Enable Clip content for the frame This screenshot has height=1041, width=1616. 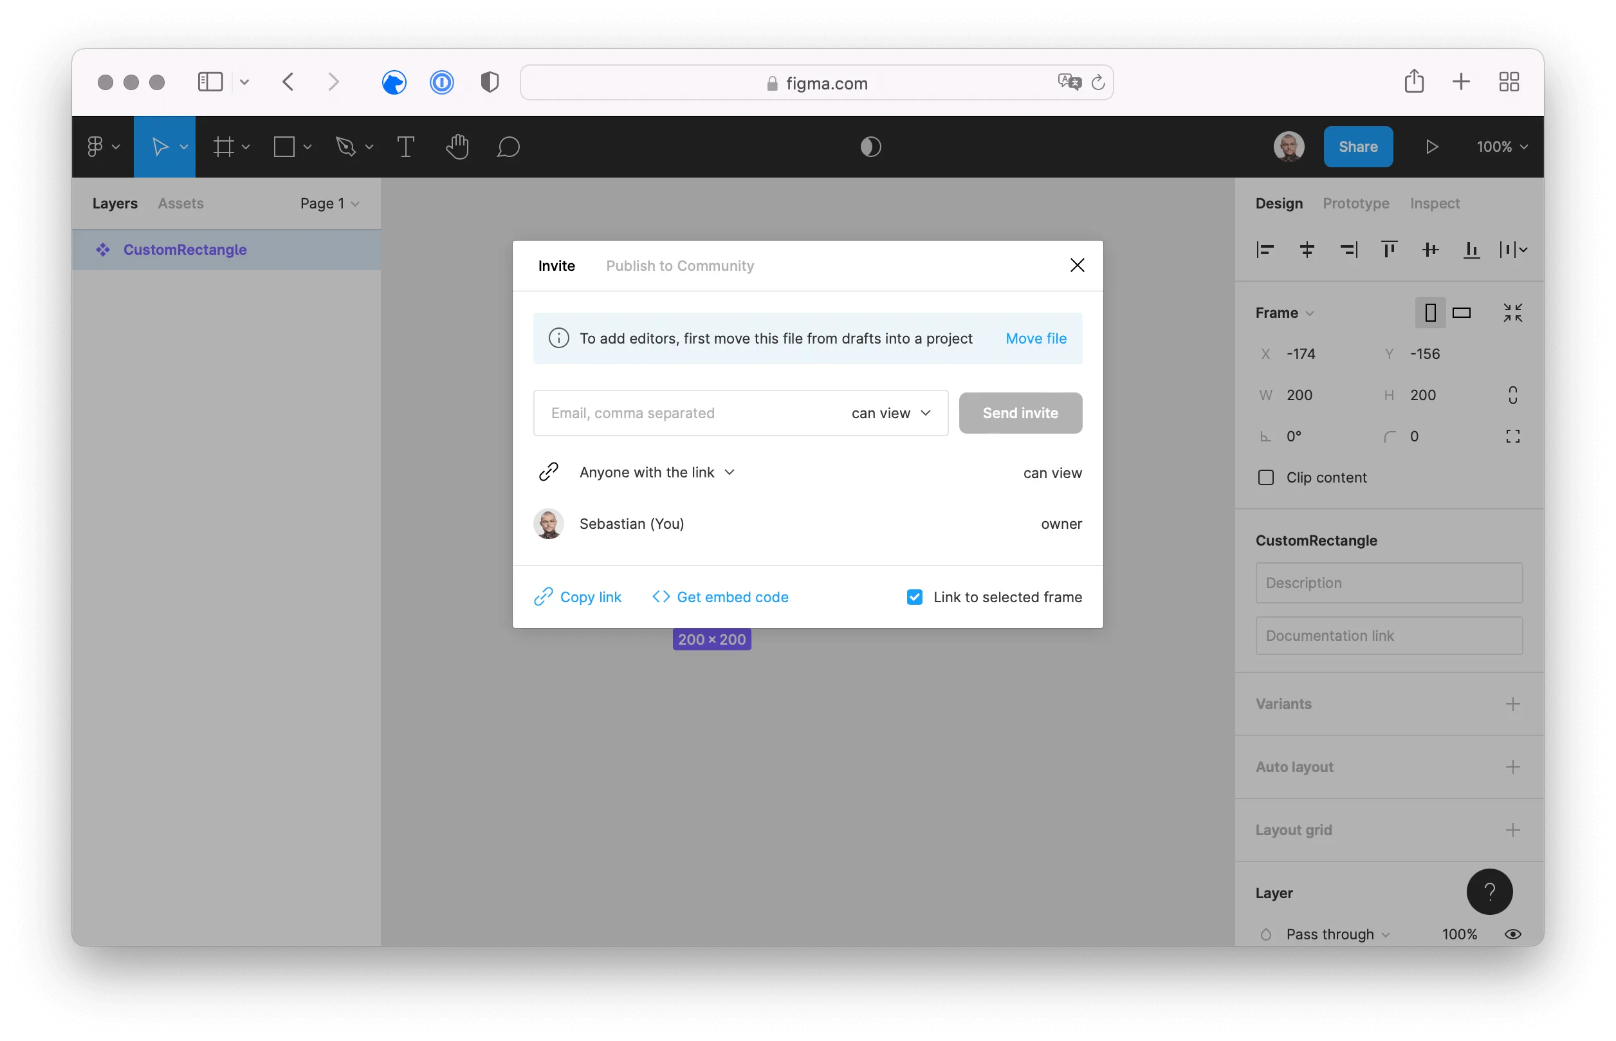[x=1265, y=477]
